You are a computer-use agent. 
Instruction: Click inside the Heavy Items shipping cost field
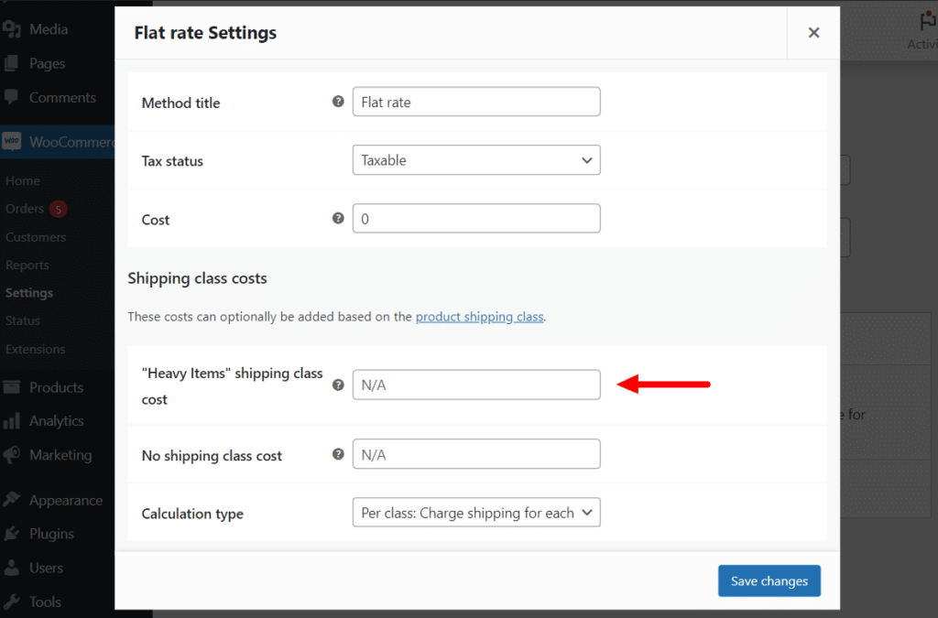pos(475,385)
